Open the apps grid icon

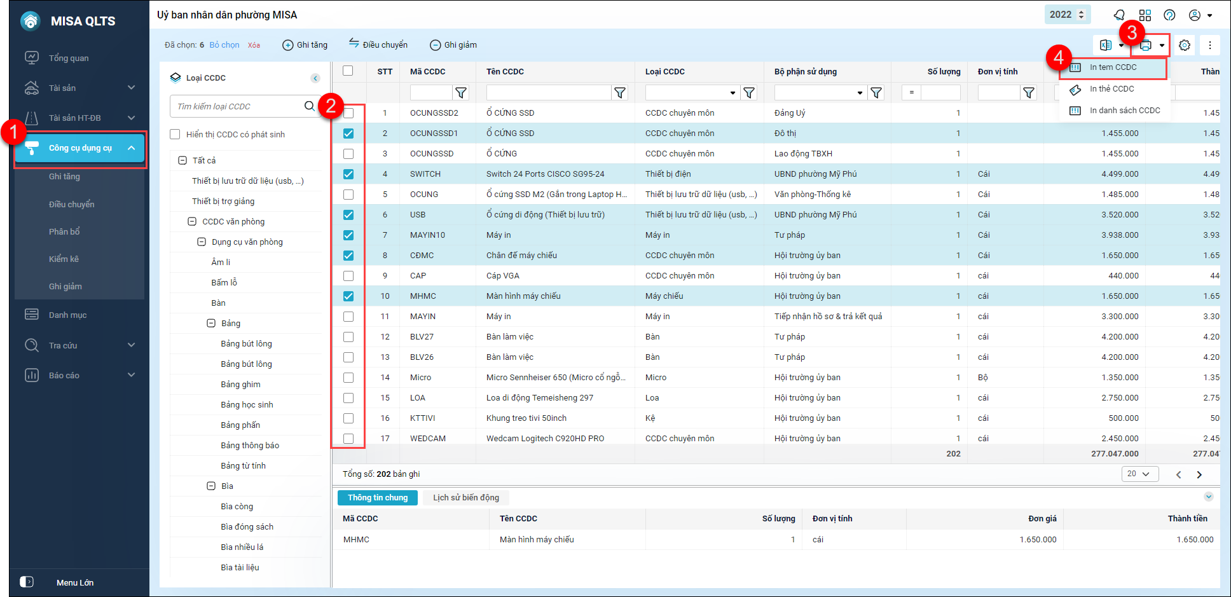tap(1145, 15)
